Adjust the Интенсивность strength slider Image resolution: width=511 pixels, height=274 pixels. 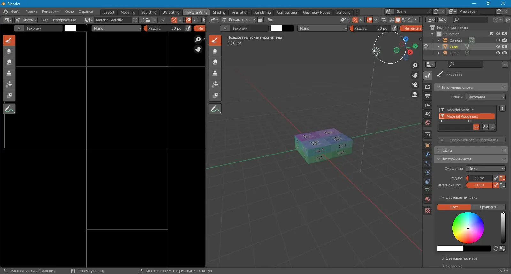[x=479, y=185]
